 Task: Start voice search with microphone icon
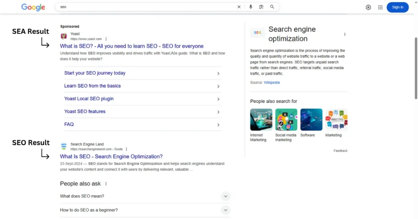[251, 7]
